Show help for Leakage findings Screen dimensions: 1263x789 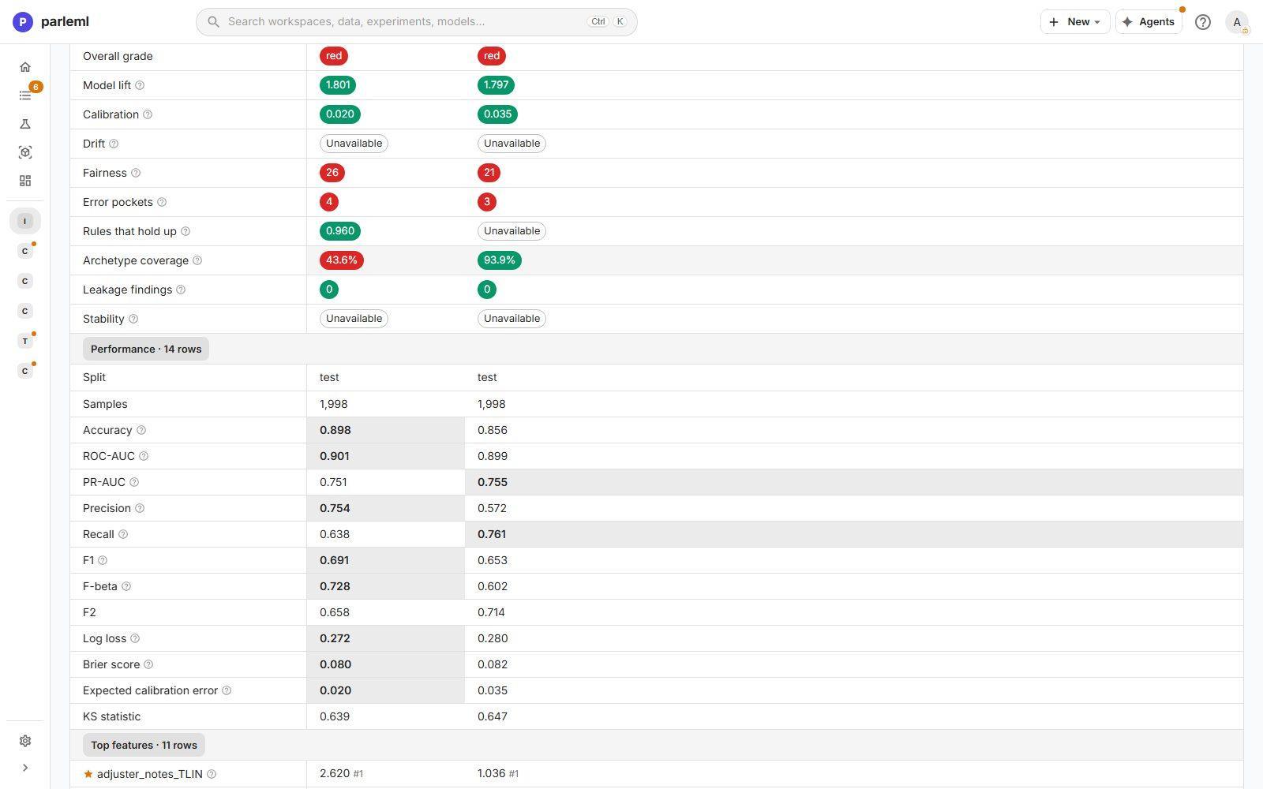(181, 290)
